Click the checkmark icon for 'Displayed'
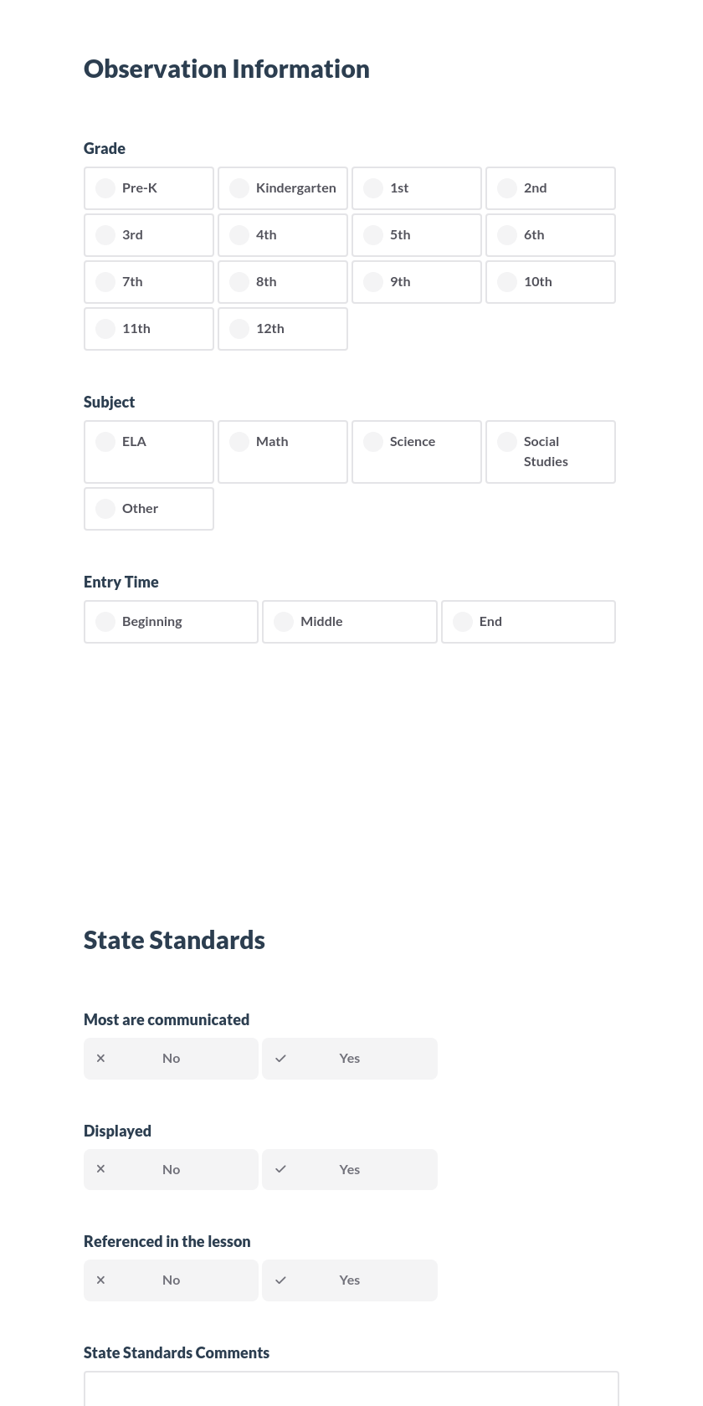Image resolution: width=703 pixels, height=1406 pixels. coord(280,1169)
